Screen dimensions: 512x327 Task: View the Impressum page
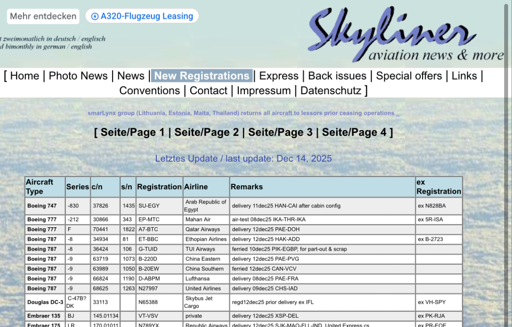coord(264,91)
